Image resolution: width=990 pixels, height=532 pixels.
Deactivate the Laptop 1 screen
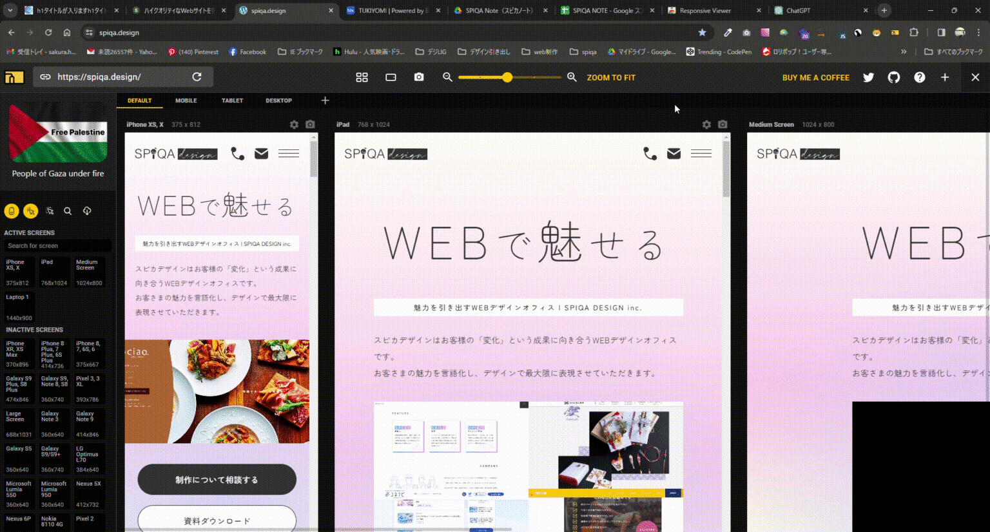click(19, 303)
